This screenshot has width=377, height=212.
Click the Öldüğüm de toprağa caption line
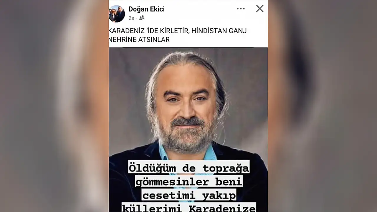pos(188,168)
